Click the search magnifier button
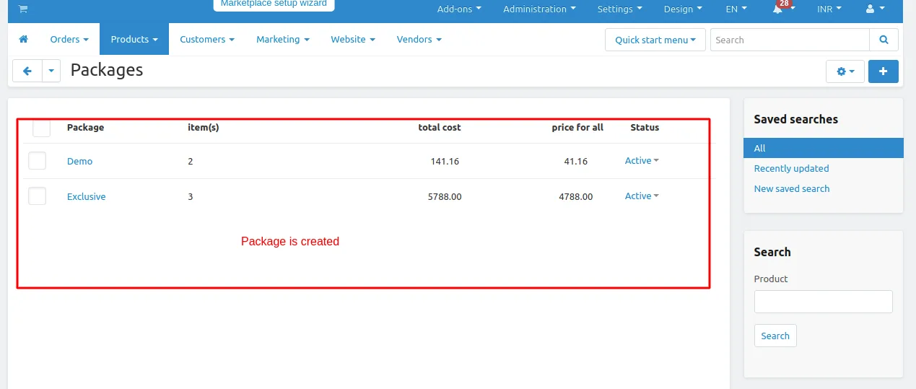The height and width of the screenshot is (389, 916). [884, 40]
